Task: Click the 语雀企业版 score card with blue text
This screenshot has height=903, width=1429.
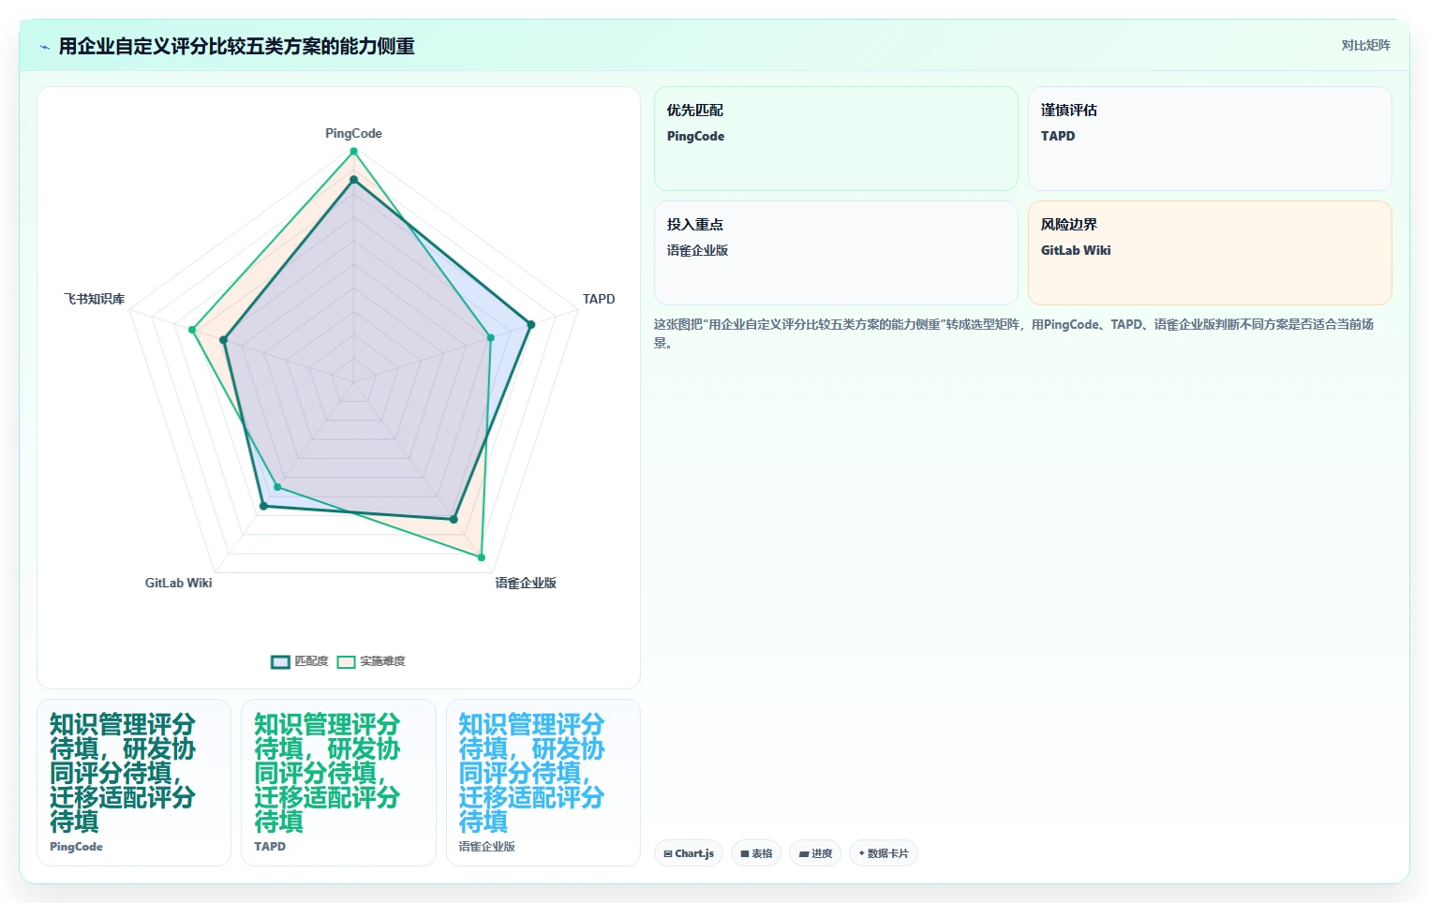Action: (x=543, y=782)
